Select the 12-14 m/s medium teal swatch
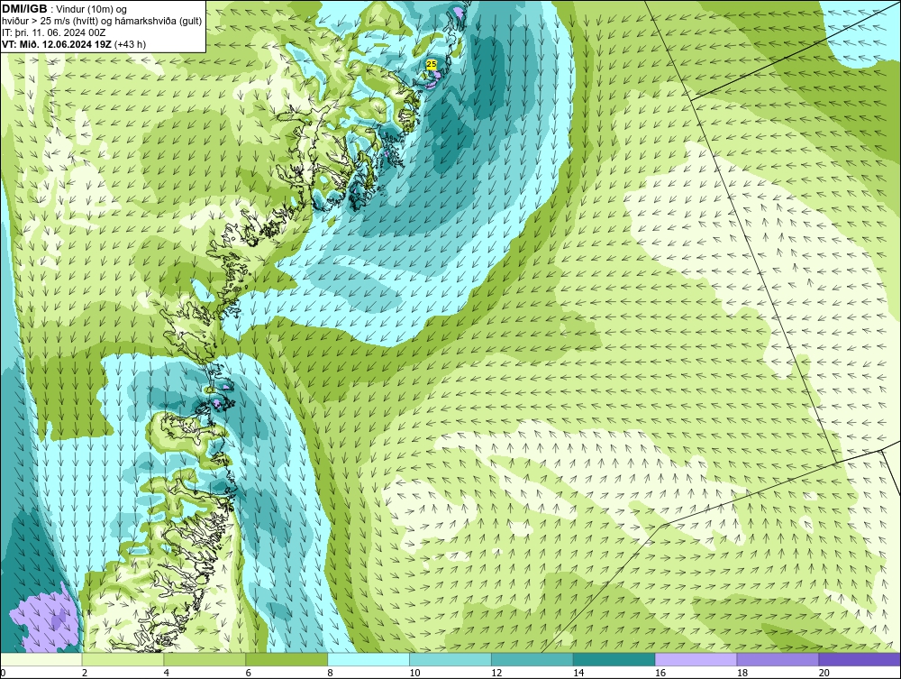Screen dimensions: 901x679 tap(532, 659)
